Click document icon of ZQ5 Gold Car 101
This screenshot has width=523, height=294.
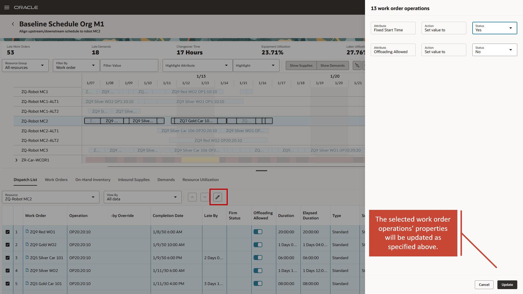(27, 283)
